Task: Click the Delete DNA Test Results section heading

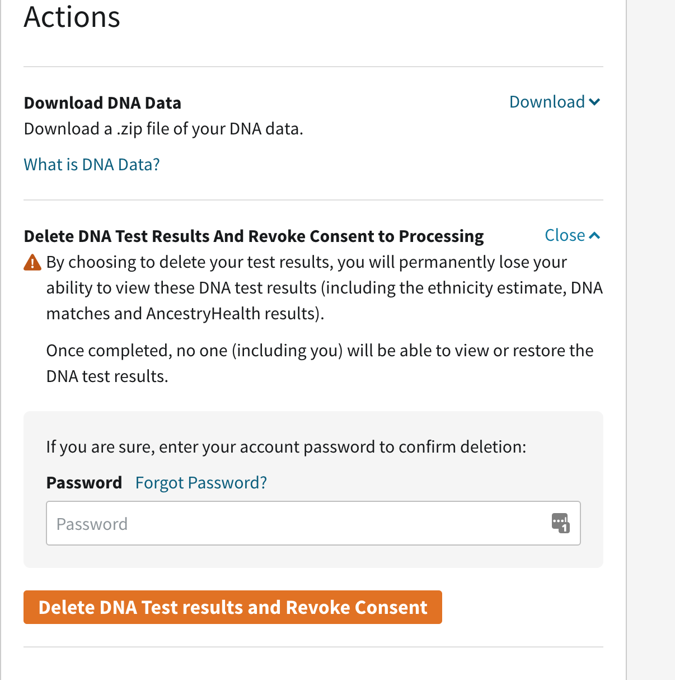Action: 254,236
